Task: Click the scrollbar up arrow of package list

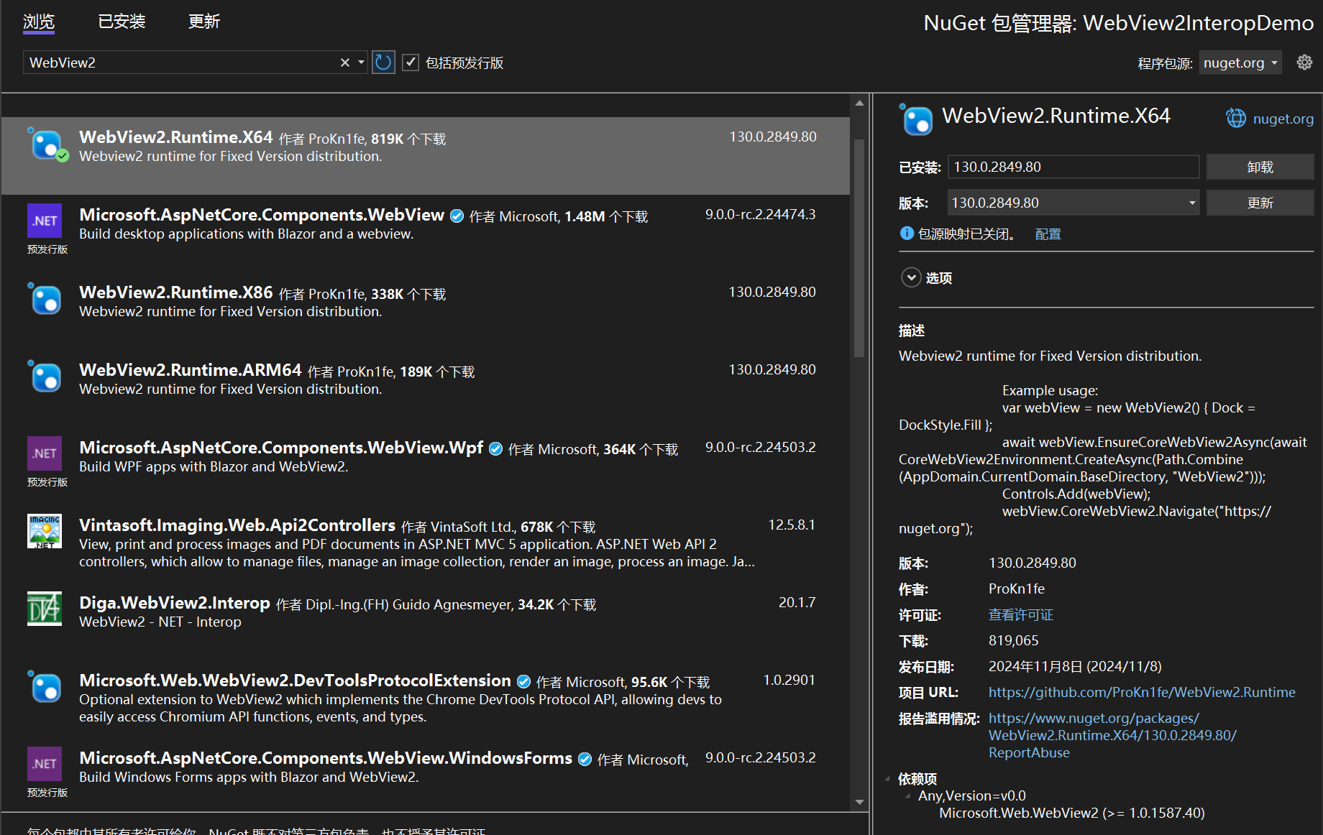Action: click(859, 103)
